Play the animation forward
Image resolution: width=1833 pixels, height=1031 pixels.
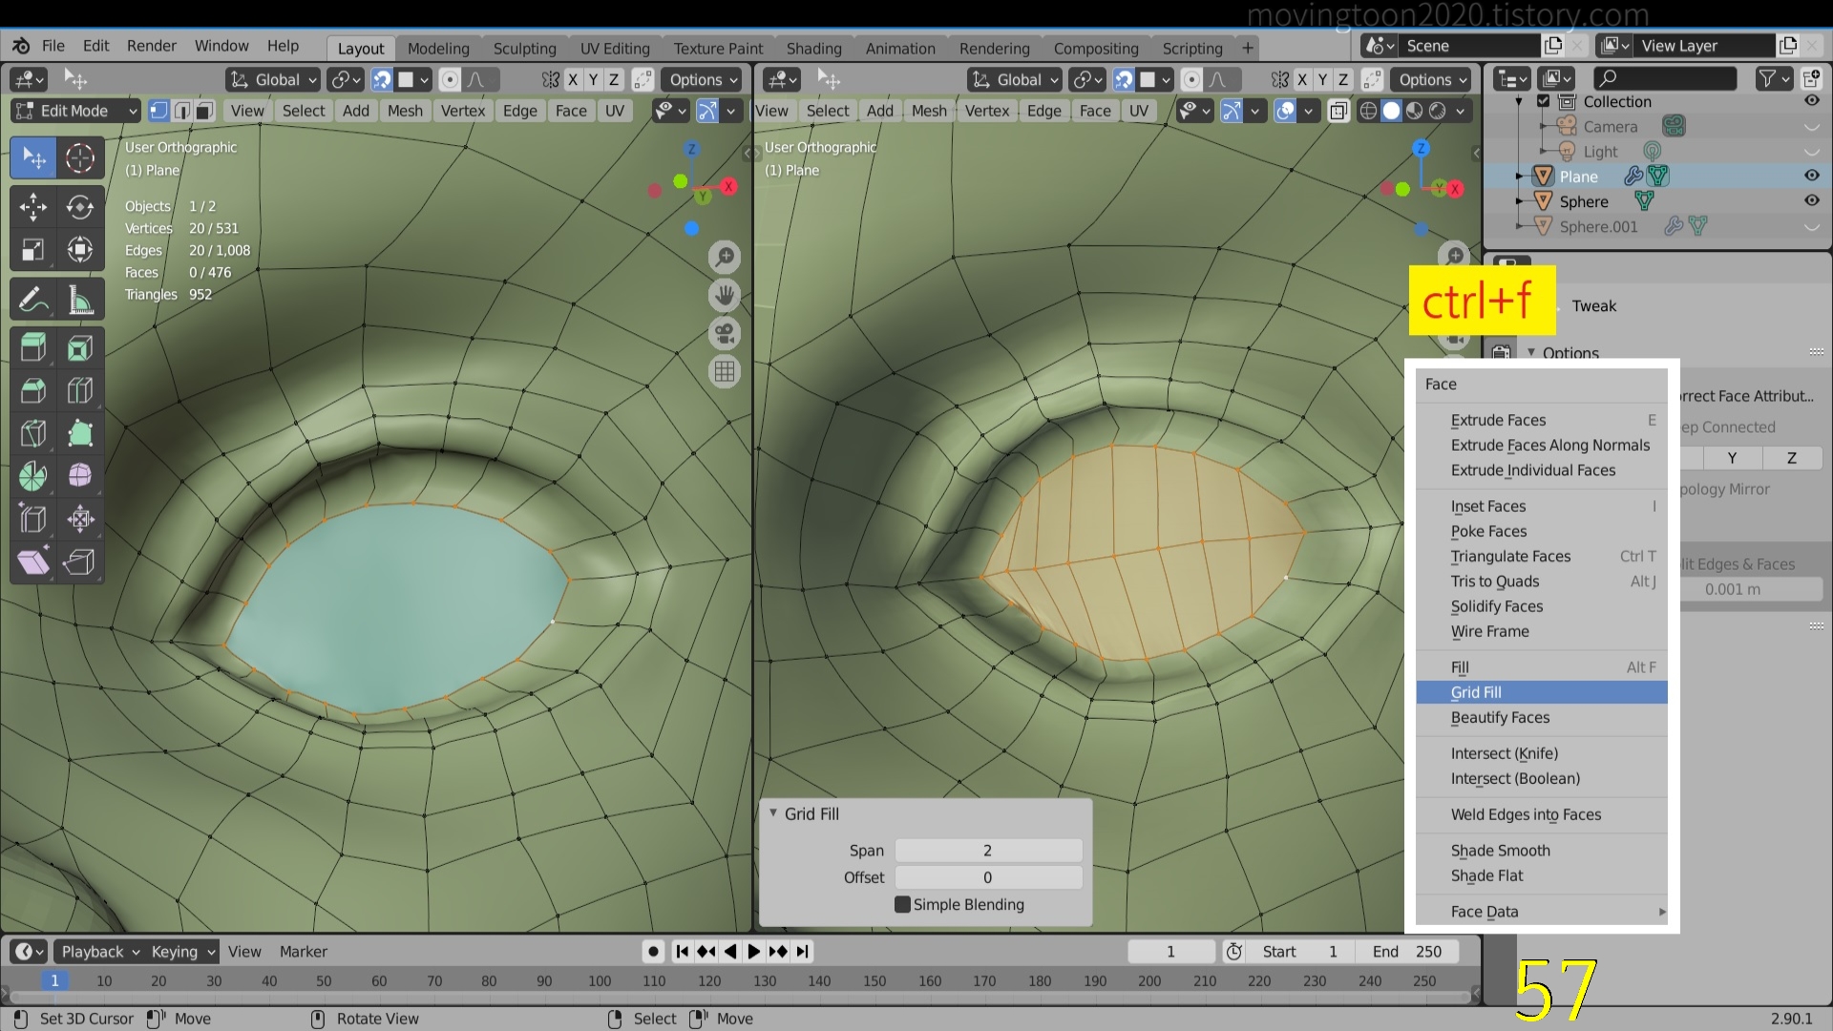[753, 952]
